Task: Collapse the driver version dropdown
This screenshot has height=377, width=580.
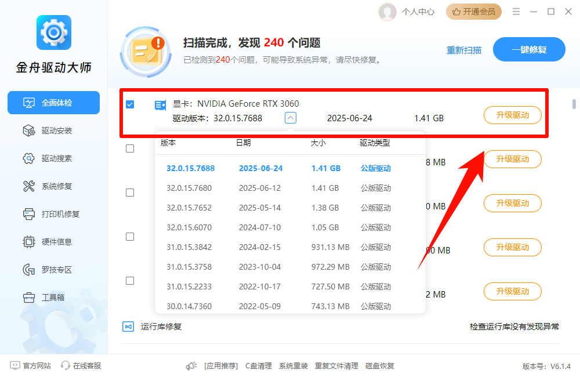Action: [x=290, y=118]
